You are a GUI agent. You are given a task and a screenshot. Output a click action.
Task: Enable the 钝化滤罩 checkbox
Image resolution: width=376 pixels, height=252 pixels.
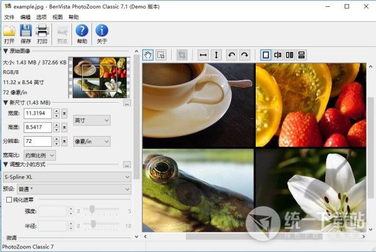point(8,199)
